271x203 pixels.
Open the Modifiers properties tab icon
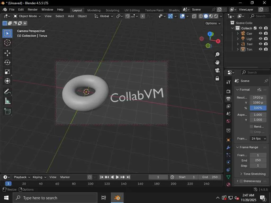point(228,147)
